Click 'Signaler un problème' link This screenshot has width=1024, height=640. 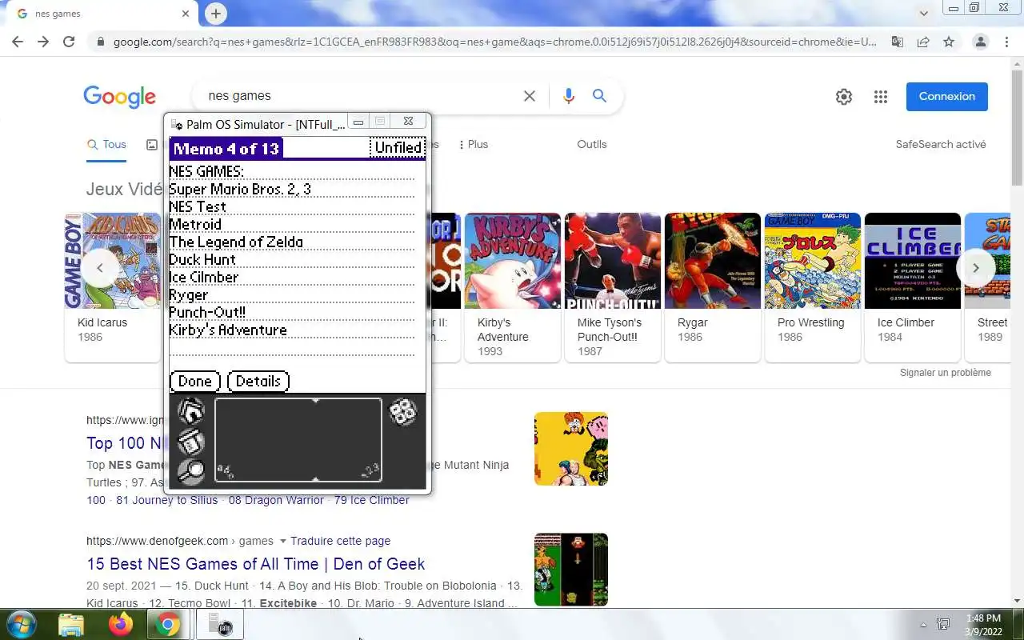tap(946, 373)
